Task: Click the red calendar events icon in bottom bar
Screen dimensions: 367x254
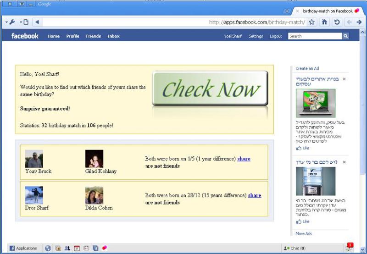Action: click(x=77, y=248)
